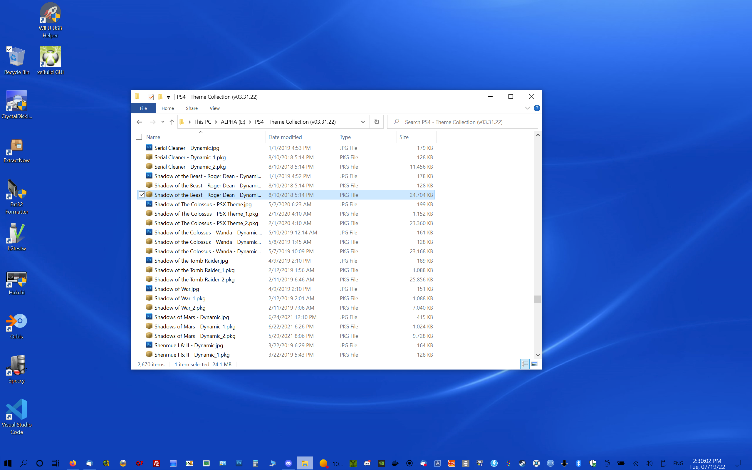The width and height of the screenshot is (752, 470).
Task: Click the HxD hex editor taskbar icon
Action: click(190, 463)
